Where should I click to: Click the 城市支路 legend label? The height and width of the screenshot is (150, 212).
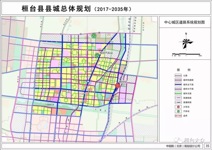[x=187, y=93]
